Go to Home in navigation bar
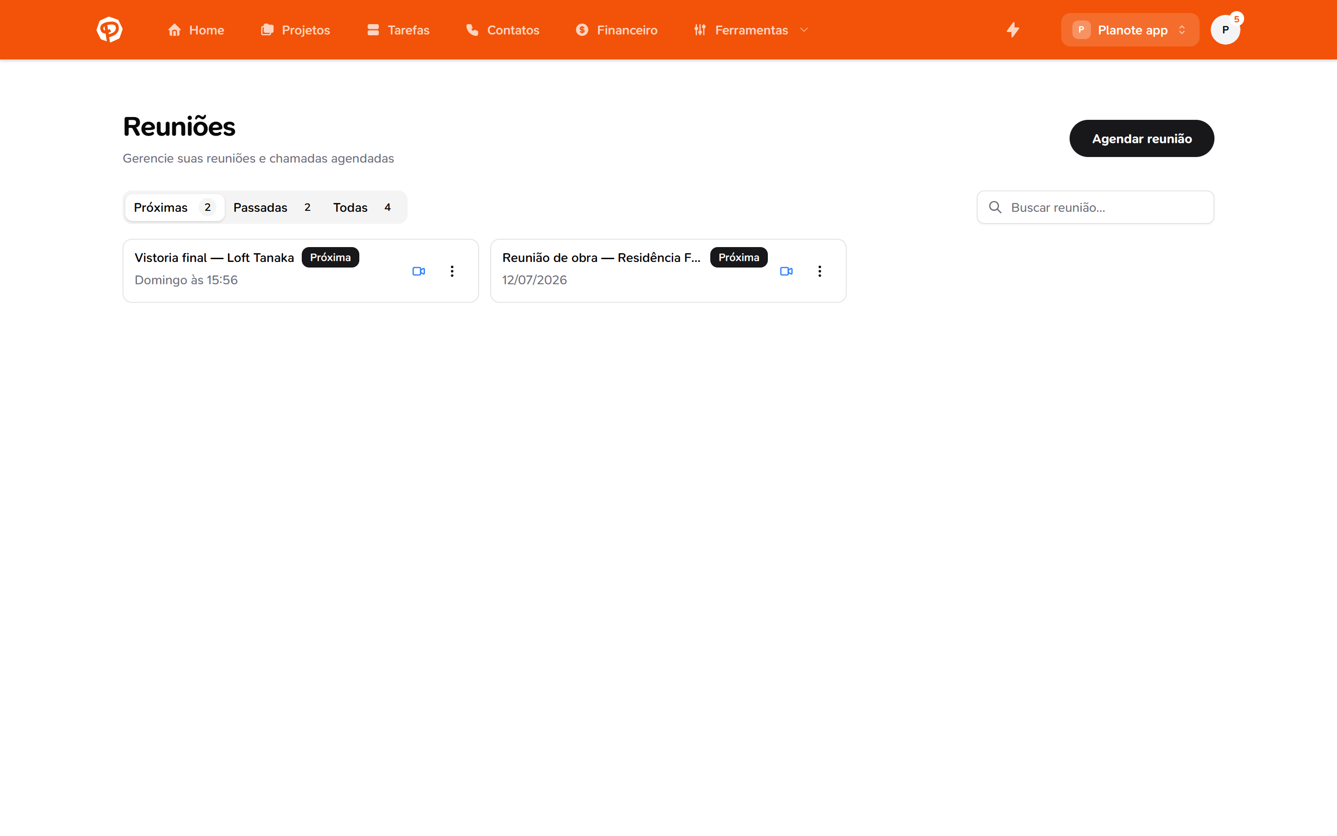 click(x=196, y=30)
